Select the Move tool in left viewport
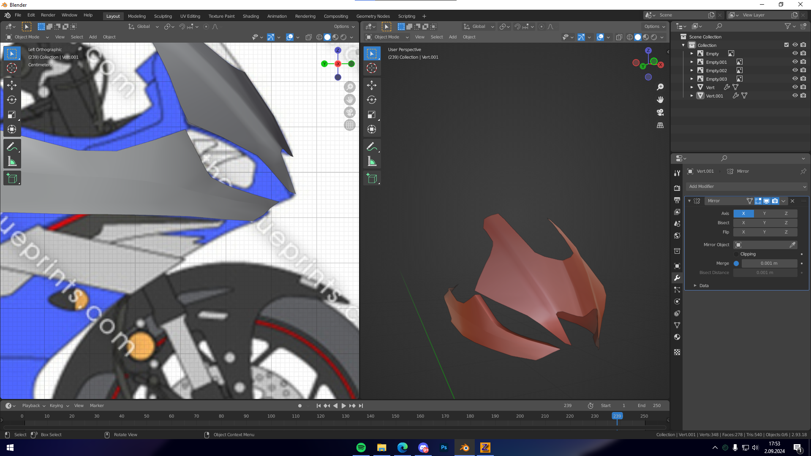Screen dimensions: 811x456 click(x=12, y=85)
